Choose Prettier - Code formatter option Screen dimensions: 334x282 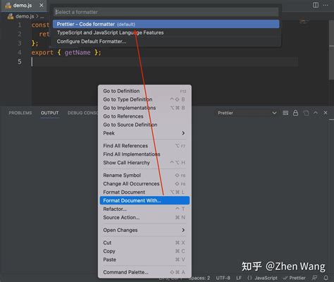pyautogui.click(x=166, y=24)
